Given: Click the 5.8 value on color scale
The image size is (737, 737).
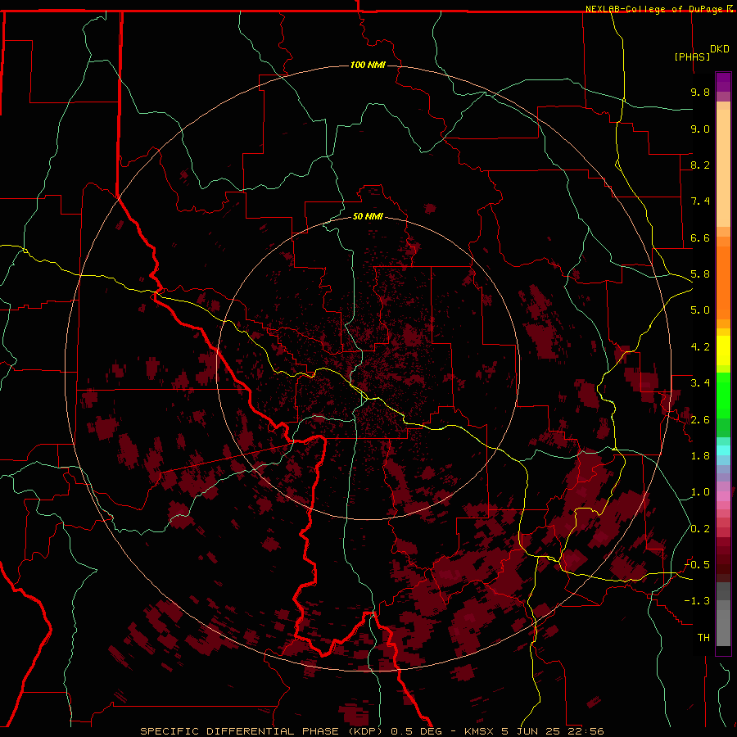Looking at the screenshot, I should [x=700, y=274].
